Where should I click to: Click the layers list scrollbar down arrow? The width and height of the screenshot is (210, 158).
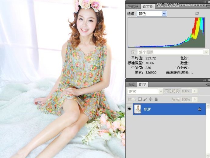[x=208, y=155]
